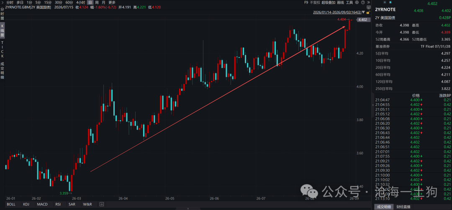Click the 2YRNOTE title in quote panel

click(x=385, y=10)
